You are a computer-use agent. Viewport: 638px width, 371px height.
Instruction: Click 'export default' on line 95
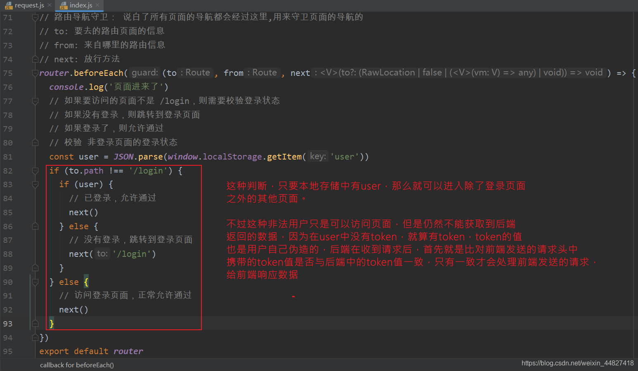point(74,351)
